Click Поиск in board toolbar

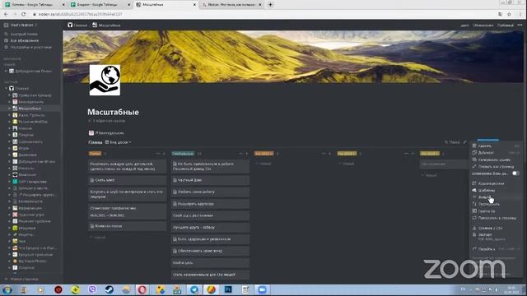[452, 142]
